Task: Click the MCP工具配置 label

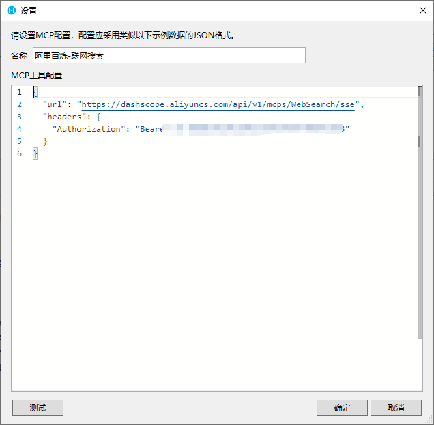Action: coord(37,75)
